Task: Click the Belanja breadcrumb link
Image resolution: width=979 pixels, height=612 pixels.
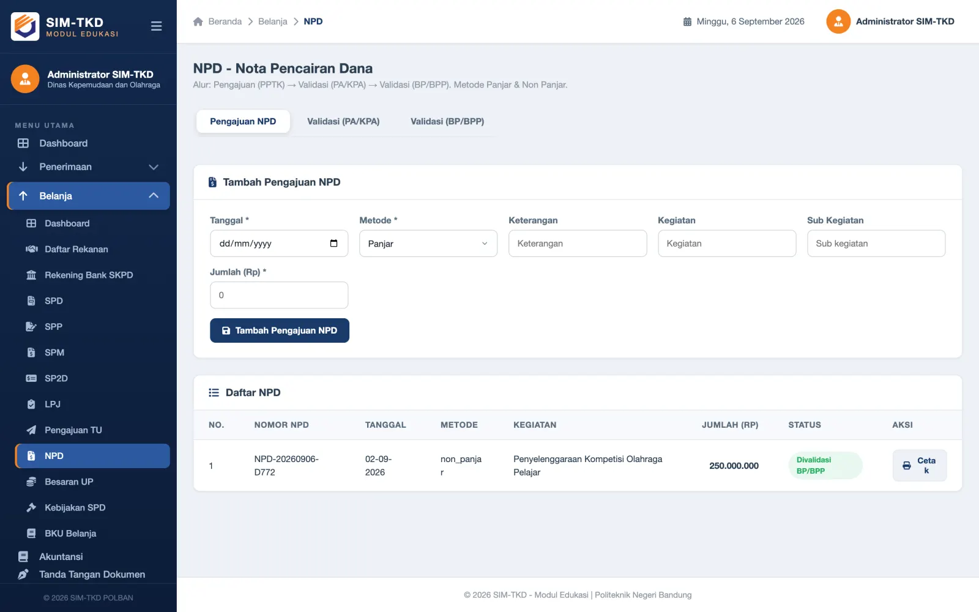Action: click(x=273, y=21)
